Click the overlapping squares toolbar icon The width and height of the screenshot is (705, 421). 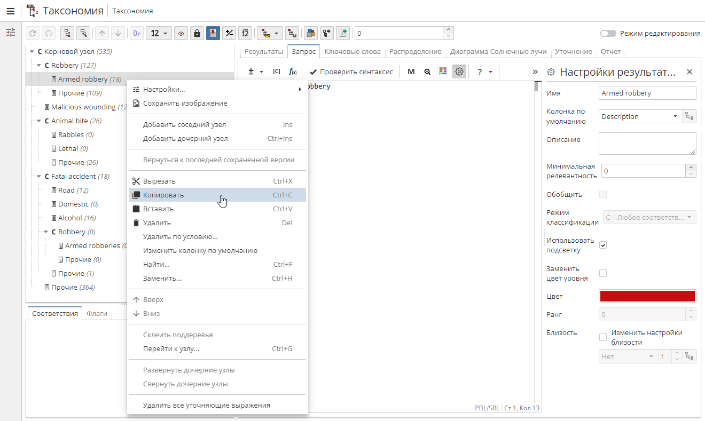coord(310,33)
